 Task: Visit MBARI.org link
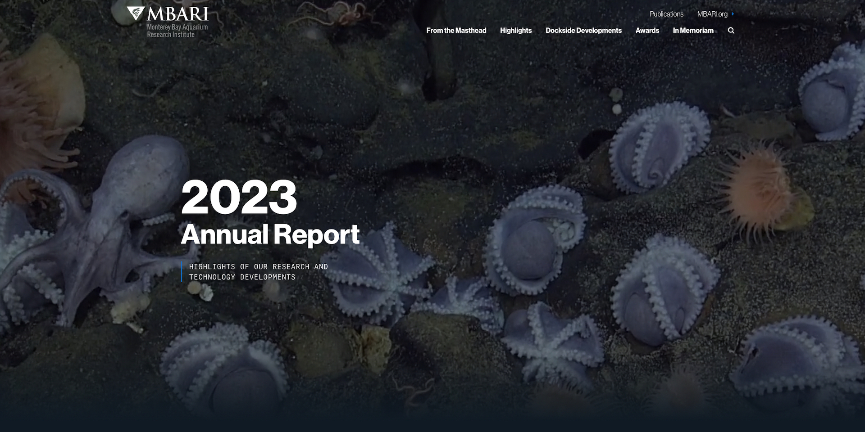pos(712,14)
